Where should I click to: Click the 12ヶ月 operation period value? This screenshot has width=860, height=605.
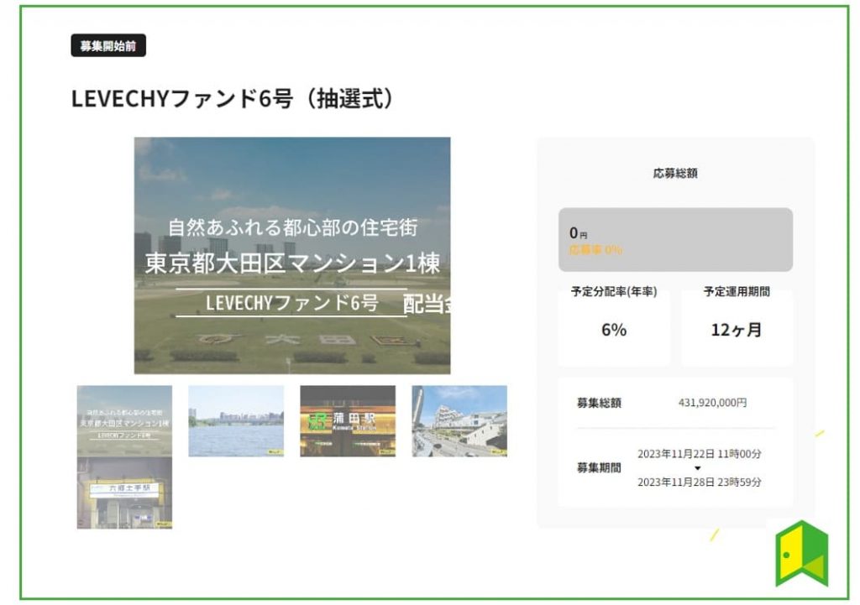click(x=736, y=330)
